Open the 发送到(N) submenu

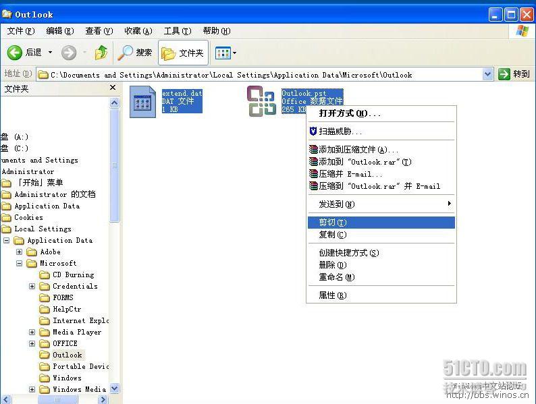tap(381, 204)
